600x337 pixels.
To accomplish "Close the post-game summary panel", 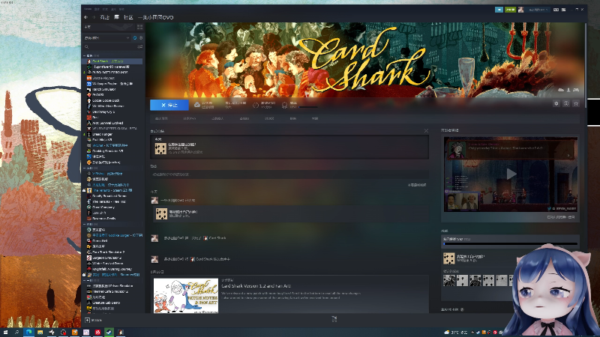I will pos(426,130).
